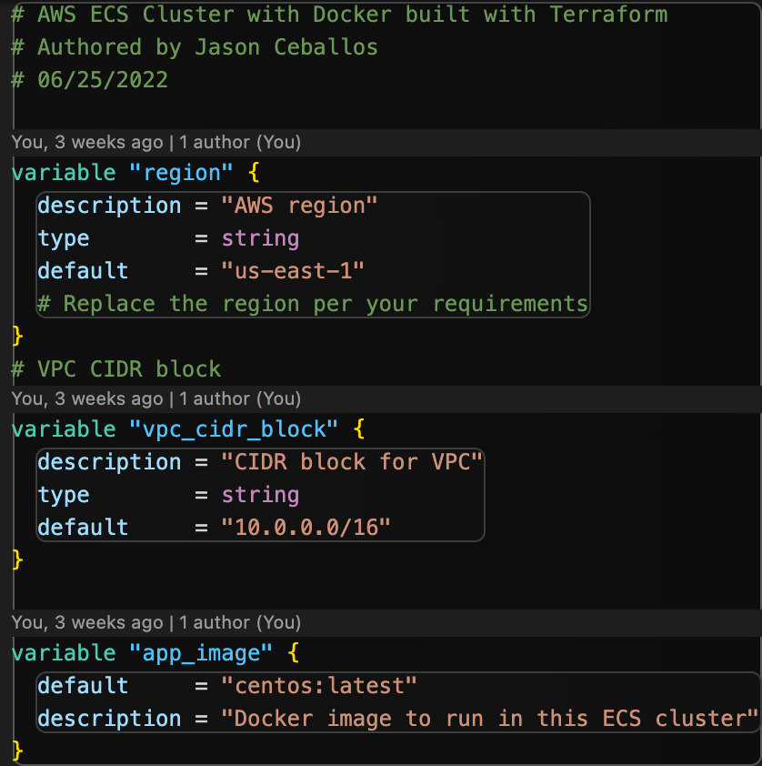Click the variable name "region"
This screenshot has height=766, width=762.
pos(181,173)
